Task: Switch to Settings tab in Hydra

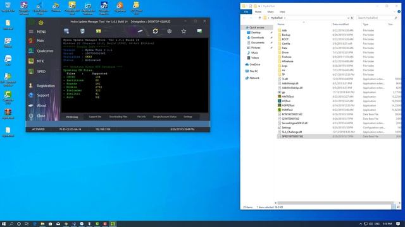Action: point(188,117)
